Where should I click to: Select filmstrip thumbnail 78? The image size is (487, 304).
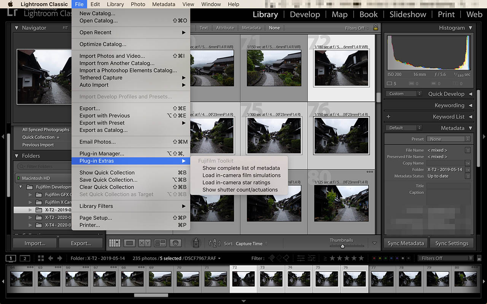click(410, 279)
